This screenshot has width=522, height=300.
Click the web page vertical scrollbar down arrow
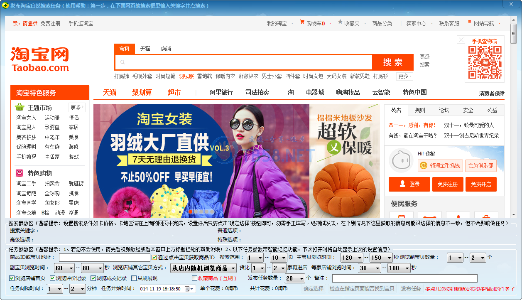click(513, 214)
